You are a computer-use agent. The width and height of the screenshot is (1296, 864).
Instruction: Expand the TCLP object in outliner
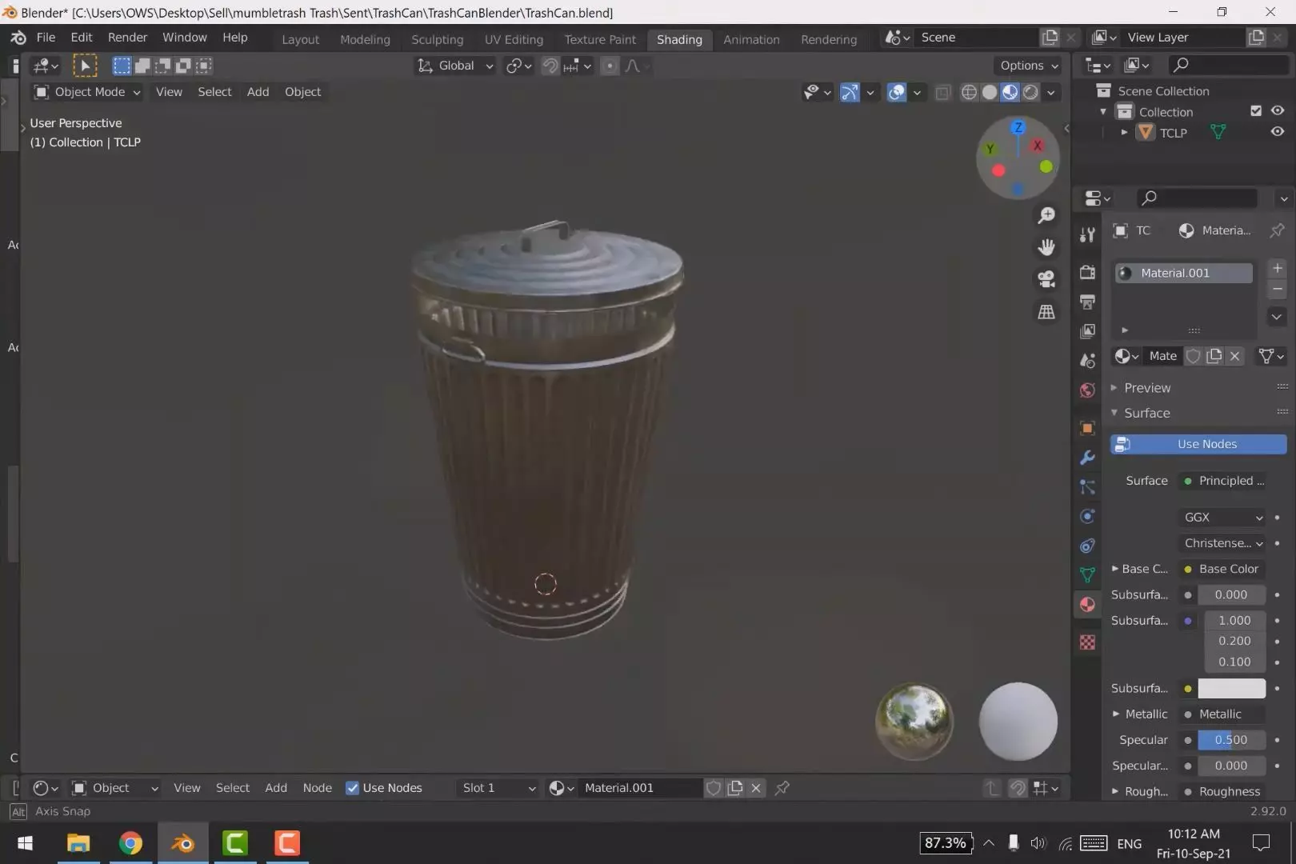[x=1124, y=132]
